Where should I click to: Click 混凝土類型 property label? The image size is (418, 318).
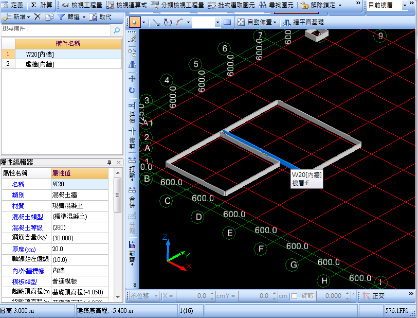click(27, 217)
